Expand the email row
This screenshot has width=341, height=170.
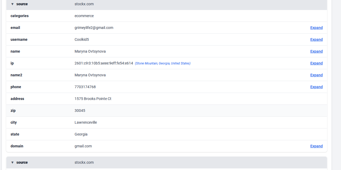pyautogui.click(x=316, y=28)
